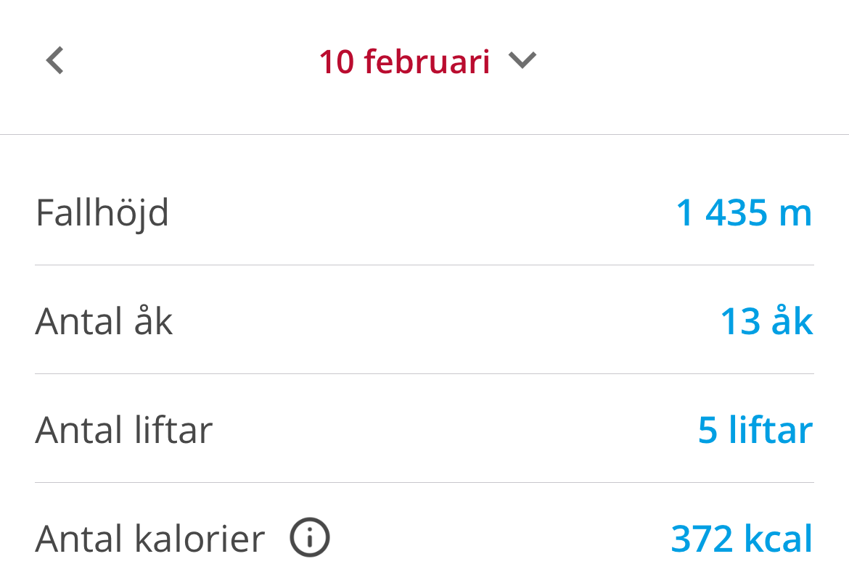Image resolution: width=849 pixels, height=588 pixels.
Task: Click the header divider under the date bar
Action: coord(424,134)
